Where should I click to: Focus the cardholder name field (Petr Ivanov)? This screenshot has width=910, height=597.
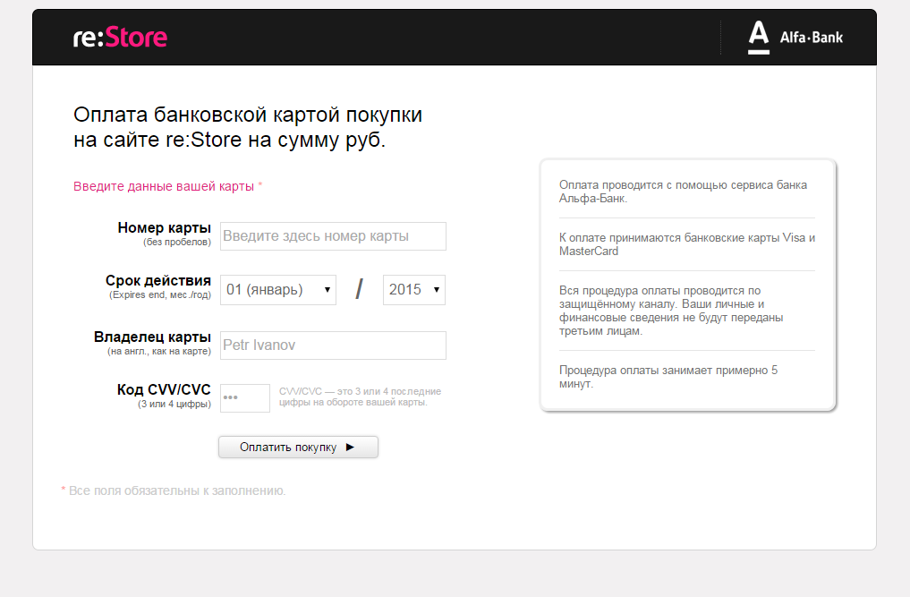click(333, 345)
